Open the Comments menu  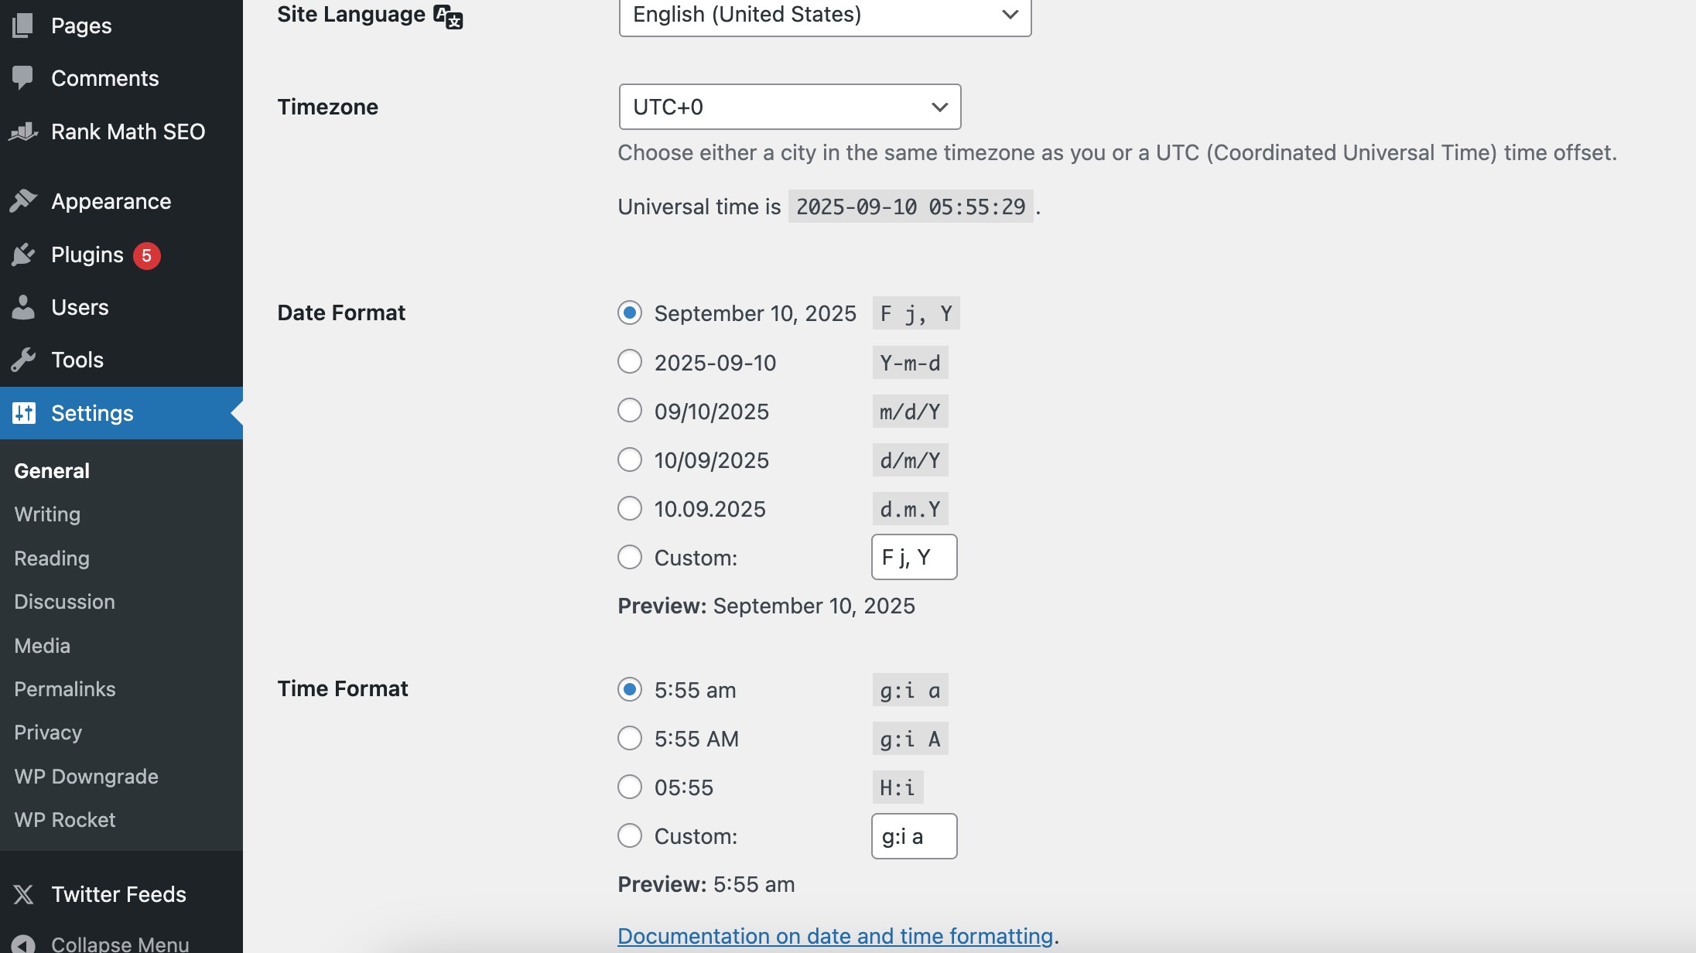[x=121, y=78]
